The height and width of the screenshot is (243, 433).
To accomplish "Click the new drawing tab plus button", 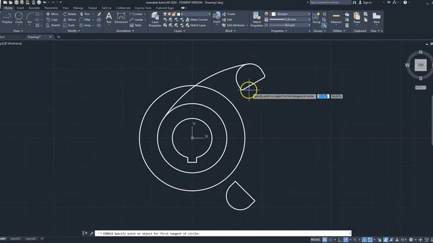I will tap(59, 37).
